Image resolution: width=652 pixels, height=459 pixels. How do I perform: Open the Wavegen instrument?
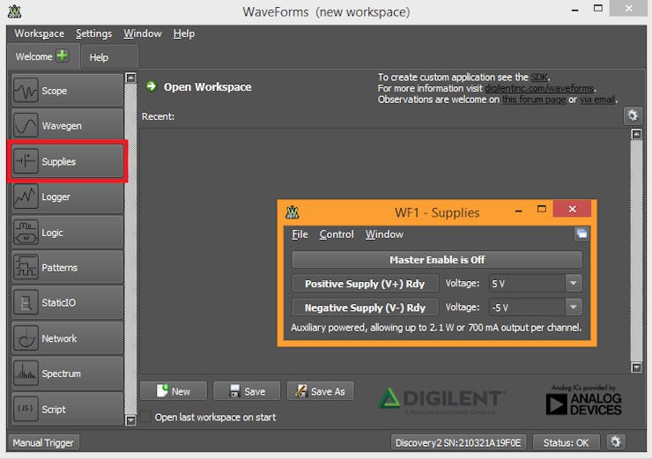pyautogui.click(x=67, y=126)
